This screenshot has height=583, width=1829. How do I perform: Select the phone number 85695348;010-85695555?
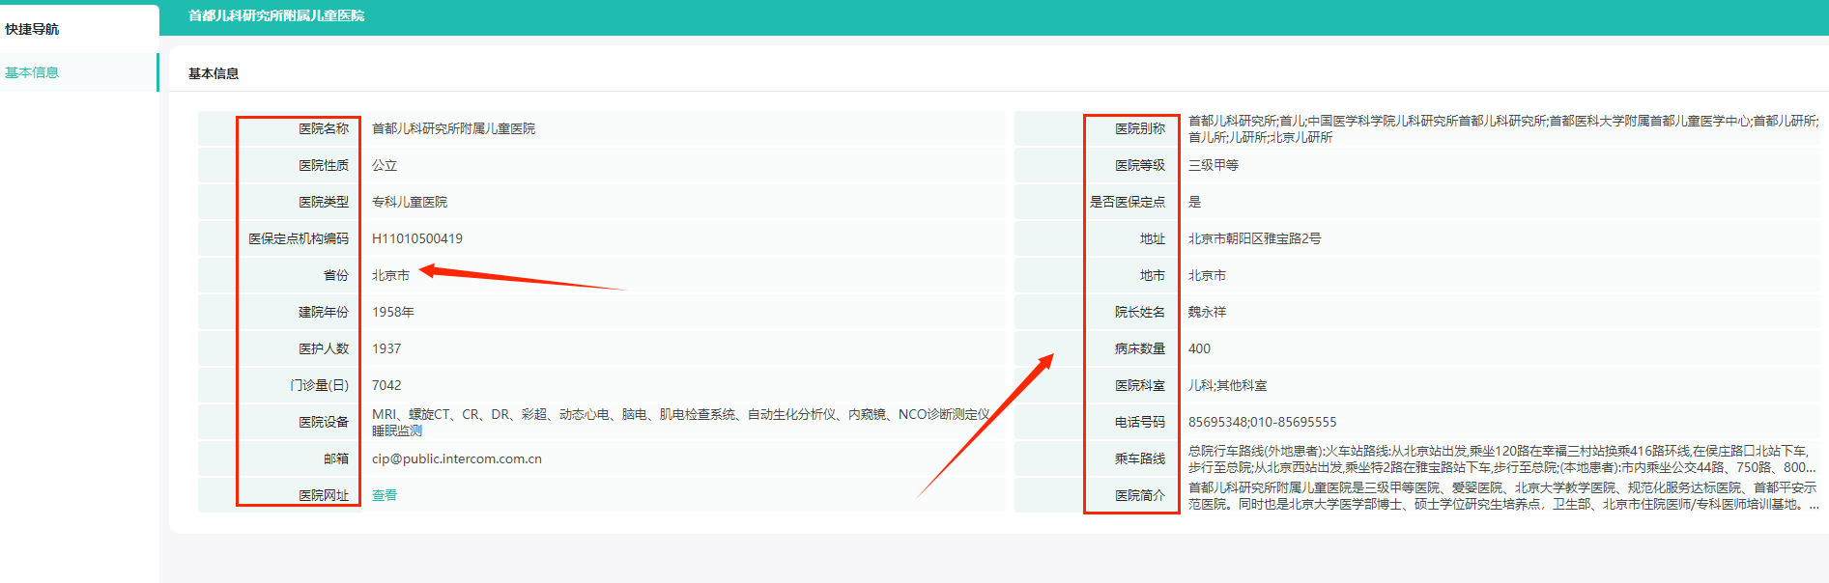(x=1262, y=422)
